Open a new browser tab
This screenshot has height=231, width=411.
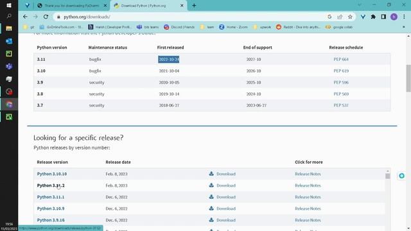click(194, 6)
